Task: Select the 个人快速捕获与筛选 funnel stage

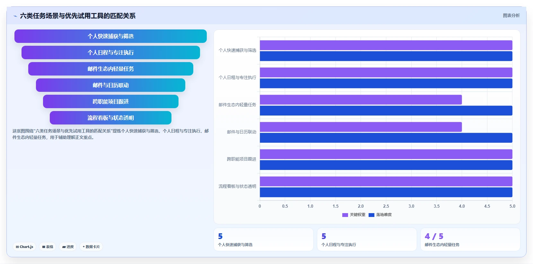Action: tap(110, 36)
